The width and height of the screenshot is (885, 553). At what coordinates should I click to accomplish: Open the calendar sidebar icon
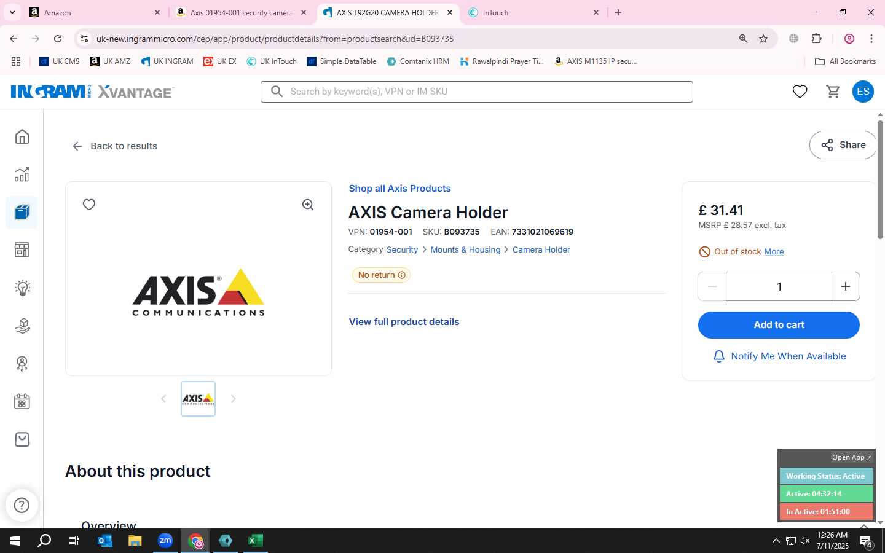22,402
